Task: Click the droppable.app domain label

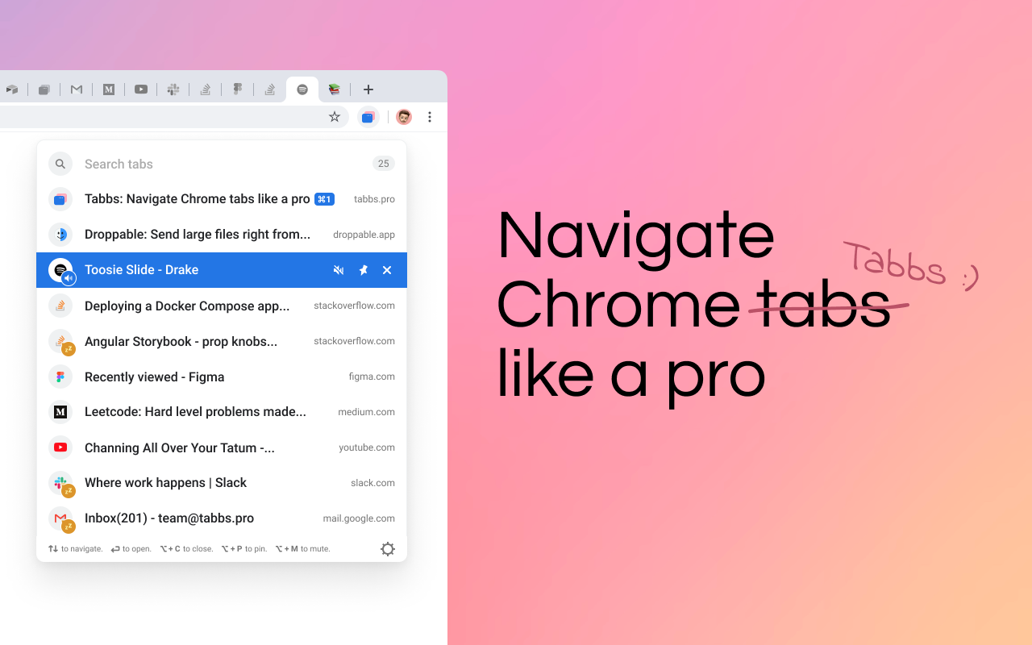Action: 364,235
